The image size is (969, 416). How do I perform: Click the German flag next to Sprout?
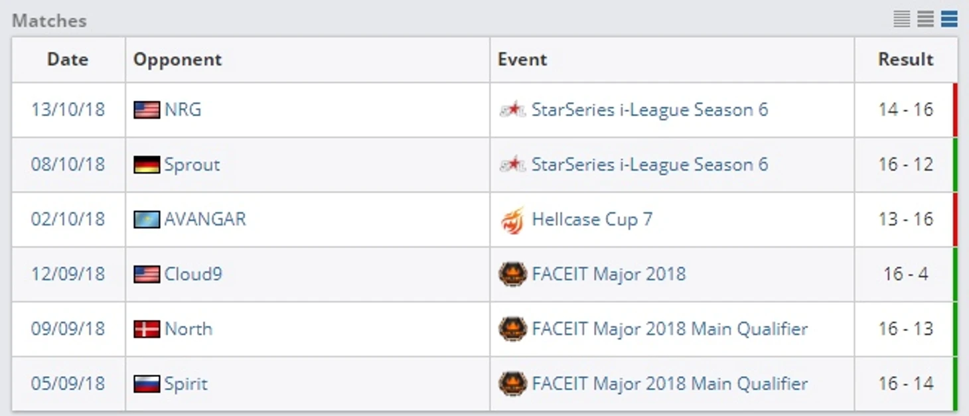147,165
